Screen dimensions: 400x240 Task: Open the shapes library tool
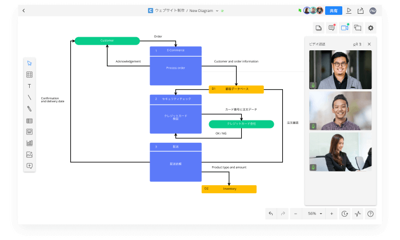pyautogui.click(x=29, y=74)
